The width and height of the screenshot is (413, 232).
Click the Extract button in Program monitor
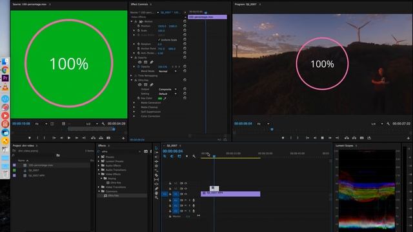click(x=354, y=138)
